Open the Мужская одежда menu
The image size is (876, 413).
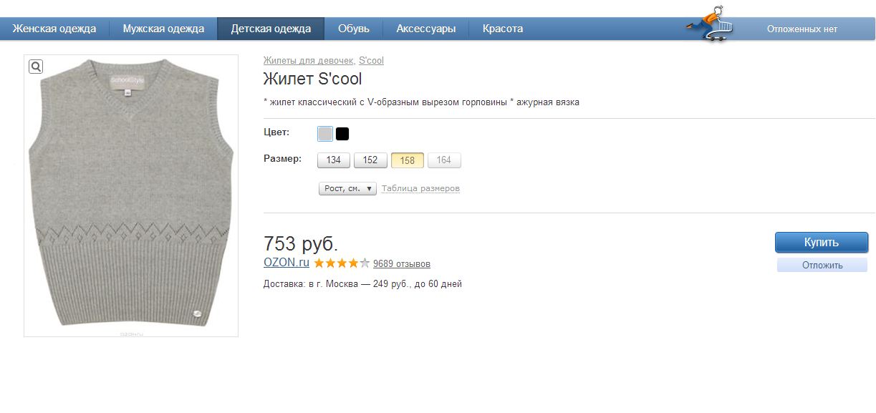point(163,29)
